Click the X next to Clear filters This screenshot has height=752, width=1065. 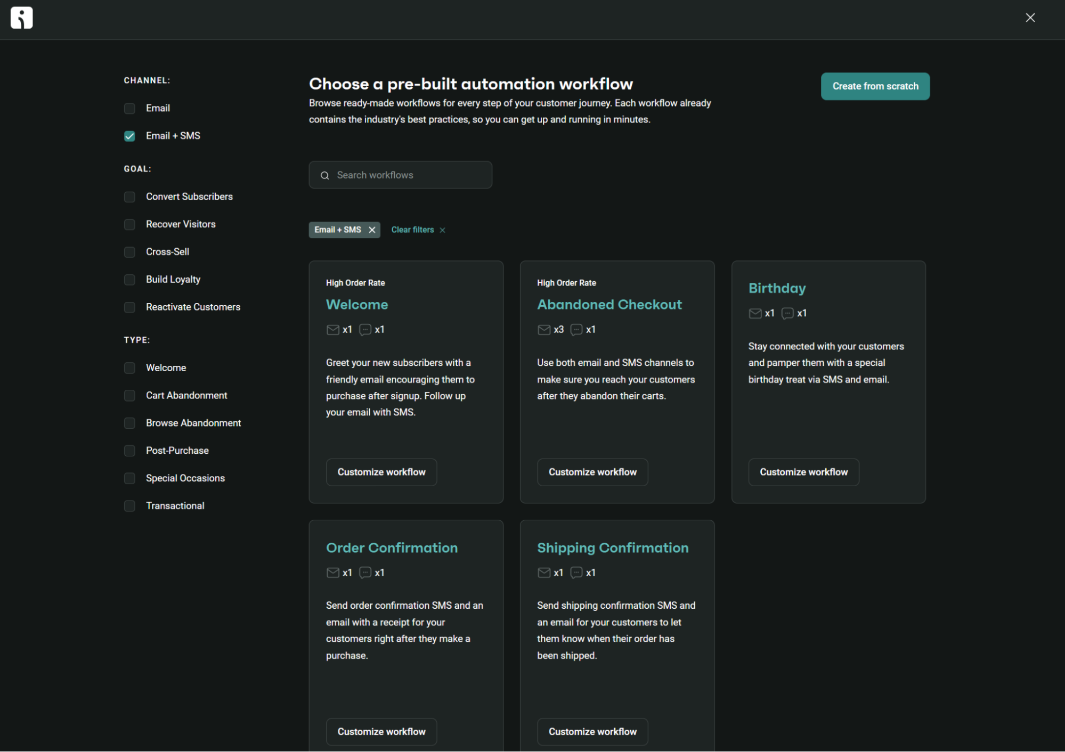pos(442,230)
